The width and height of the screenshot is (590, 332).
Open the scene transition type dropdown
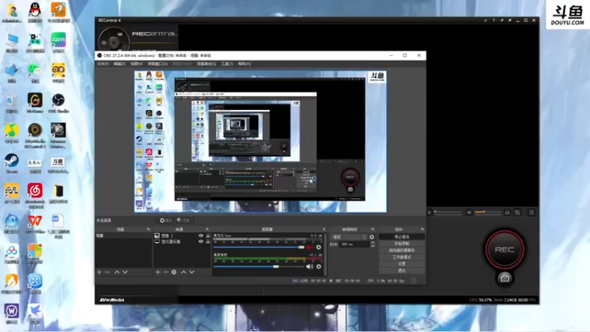tap(348, 237)
